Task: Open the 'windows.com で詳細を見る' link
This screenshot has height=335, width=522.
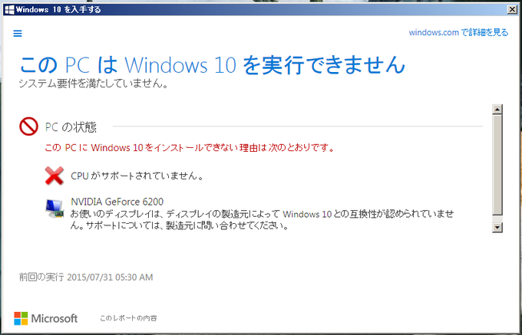Action: point(458,32)
